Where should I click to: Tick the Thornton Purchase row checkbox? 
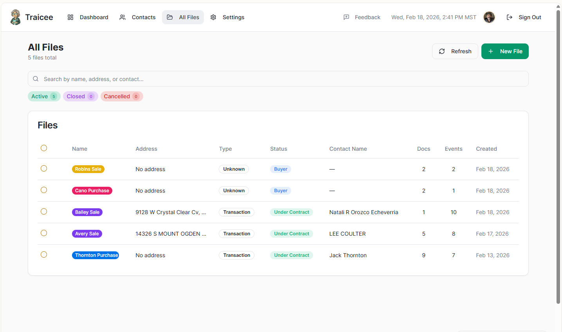pos(44,254)
